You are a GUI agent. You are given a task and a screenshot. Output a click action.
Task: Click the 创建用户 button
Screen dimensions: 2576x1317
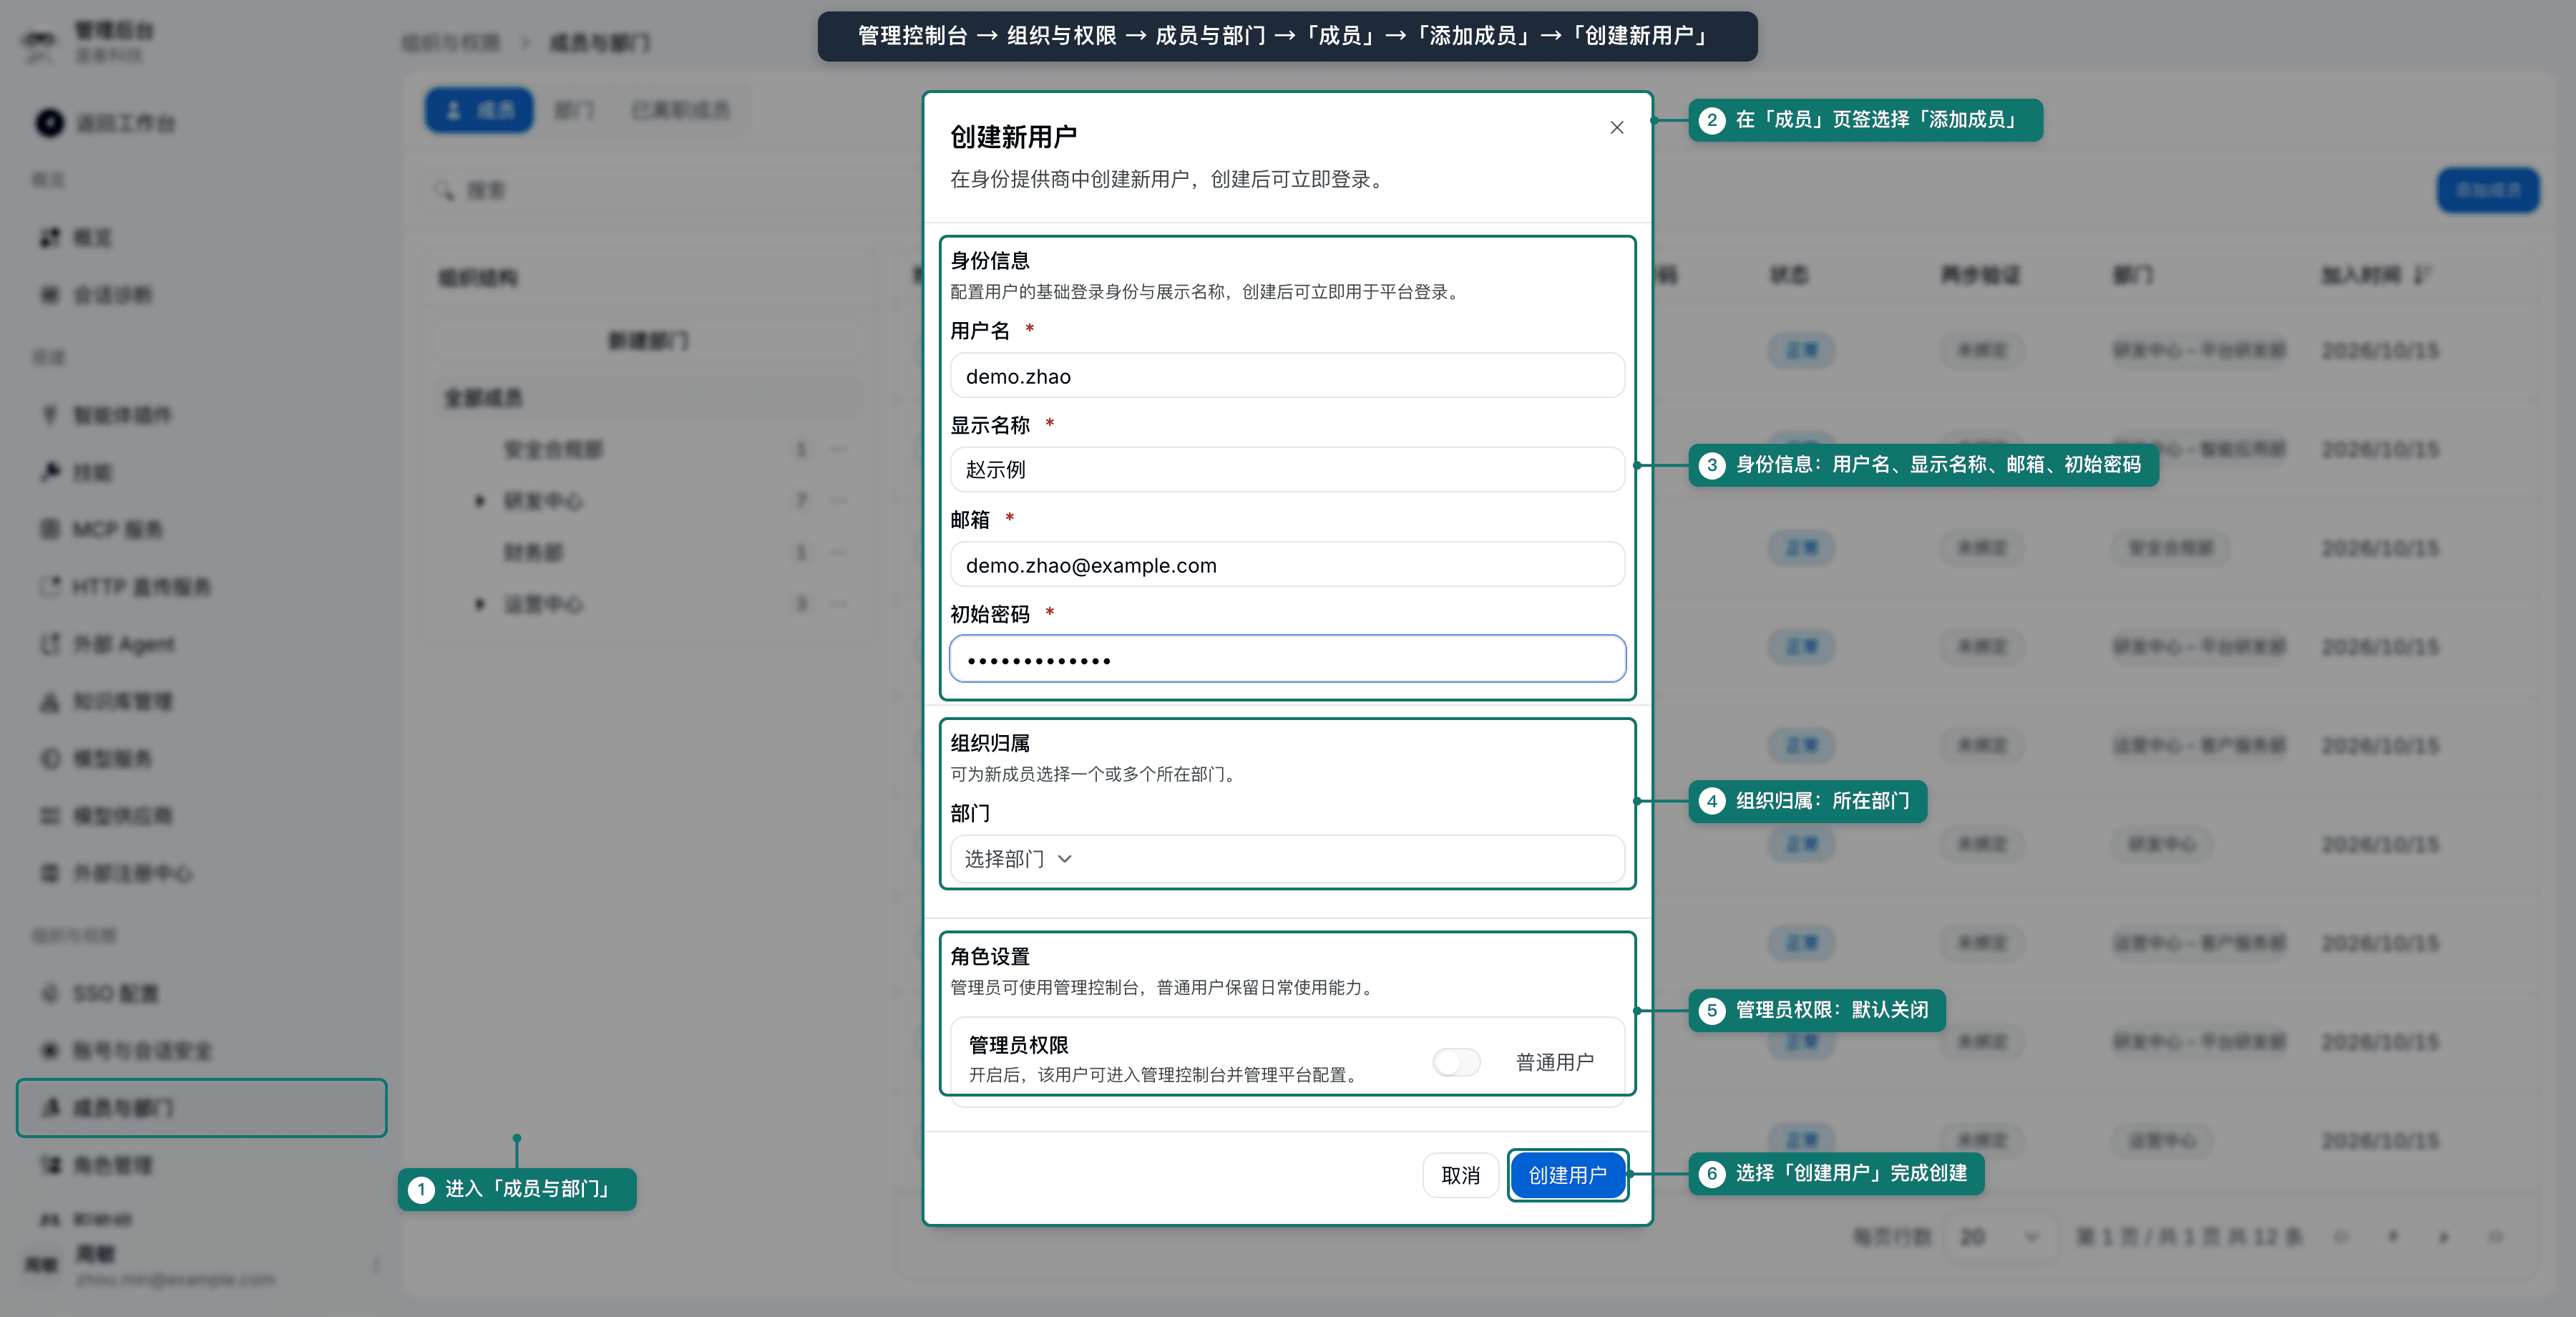[x=1567, y=1175]
